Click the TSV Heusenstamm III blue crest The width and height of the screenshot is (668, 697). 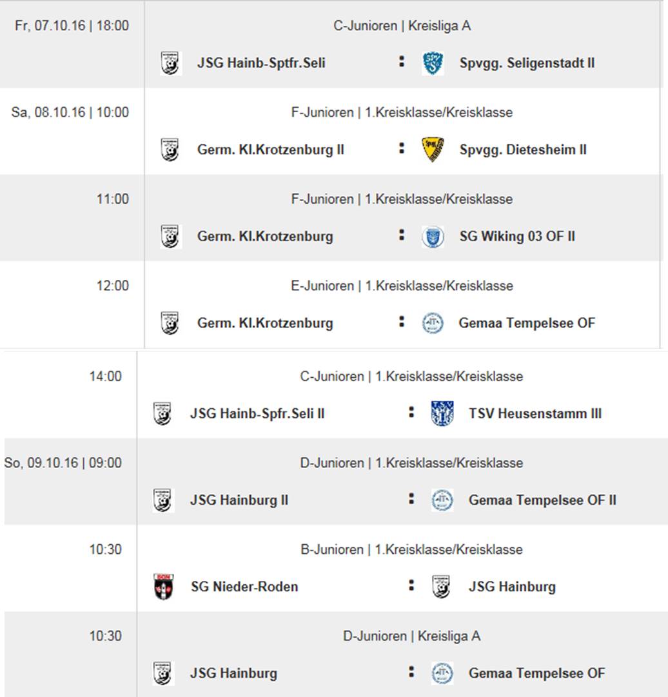click(442, 413)
